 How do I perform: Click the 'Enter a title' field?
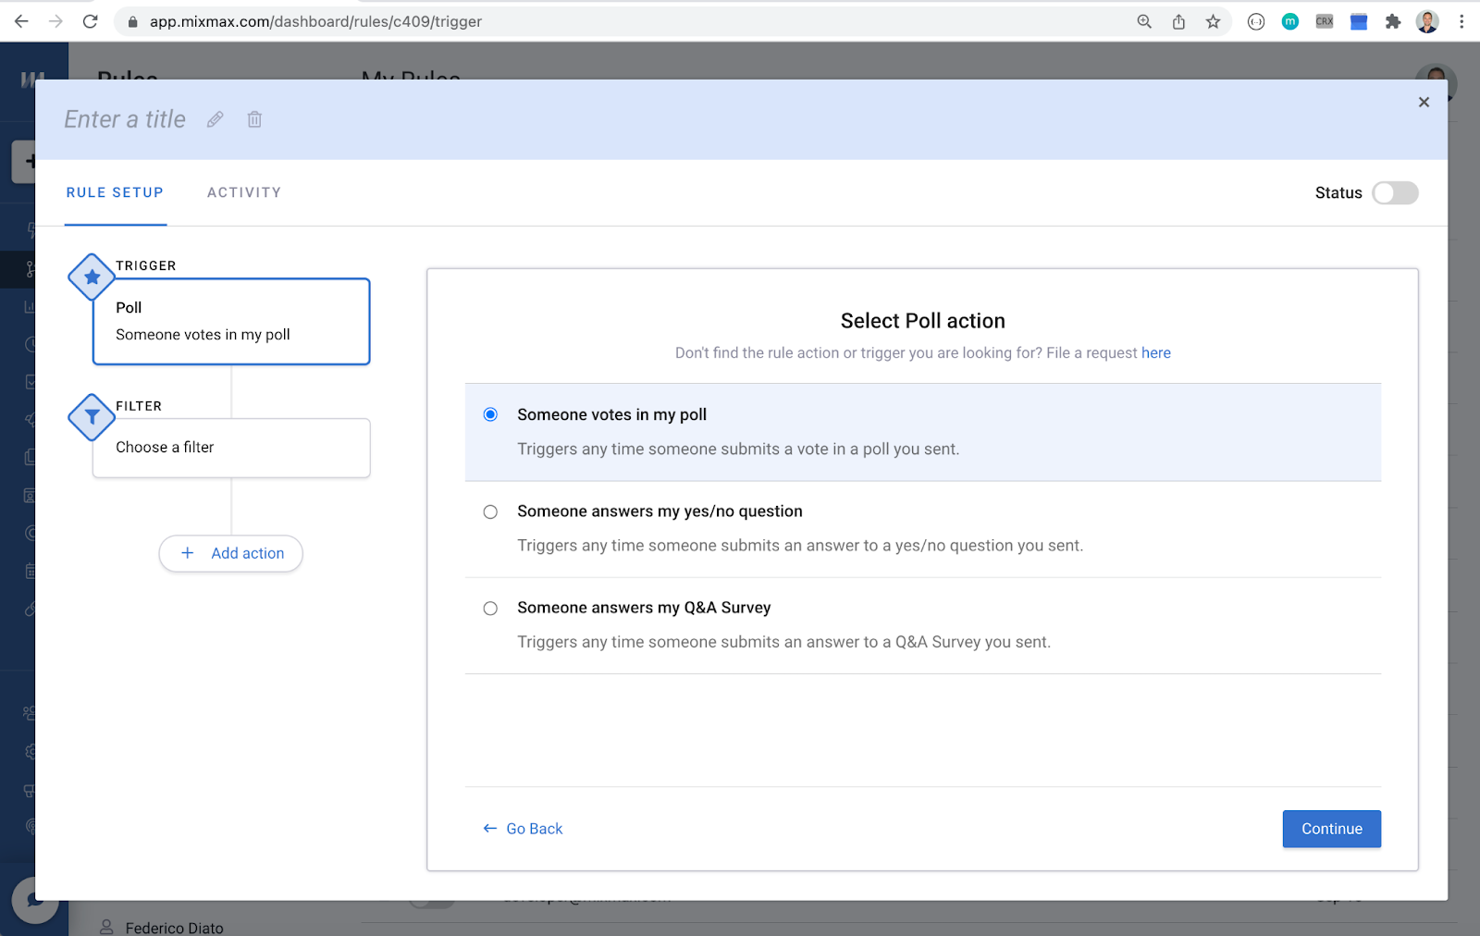tap(125, 119)
